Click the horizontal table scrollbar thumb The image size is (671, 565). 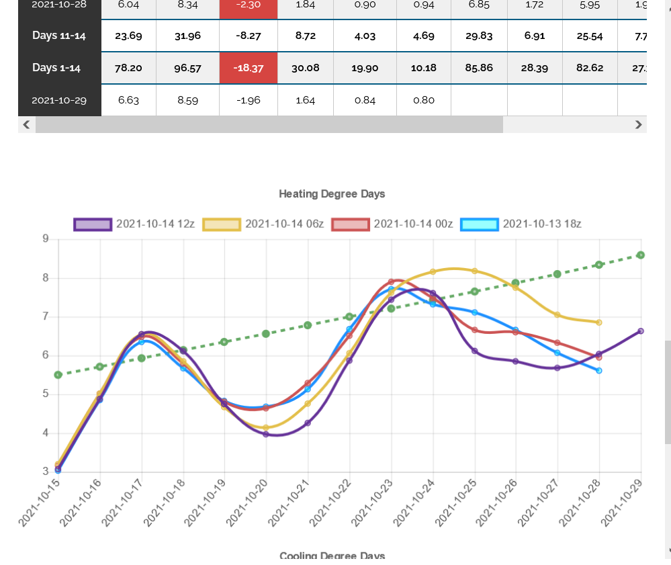269,124
